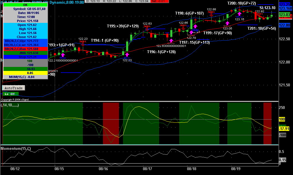Click the 08/12 date label
The height and width of the screenshot is (175, 293).
[x=15, y=169]
